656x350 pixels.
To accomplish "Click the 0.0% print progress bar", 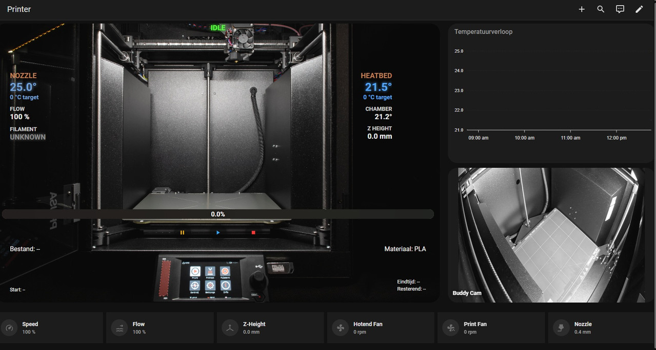I will (218, 214).
